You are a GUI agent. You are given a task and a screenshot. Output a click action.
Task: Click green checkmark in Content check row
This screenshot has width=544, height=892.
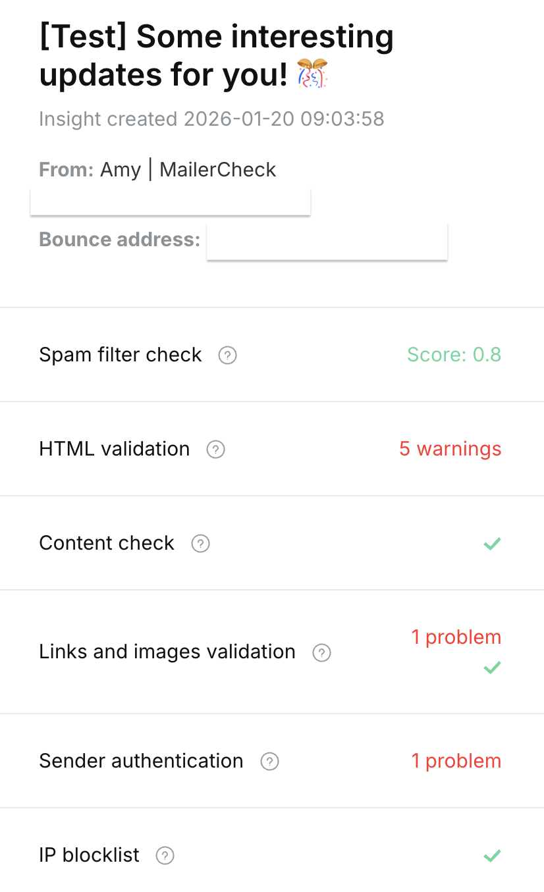pyautogui.click(x=492, y=544)
